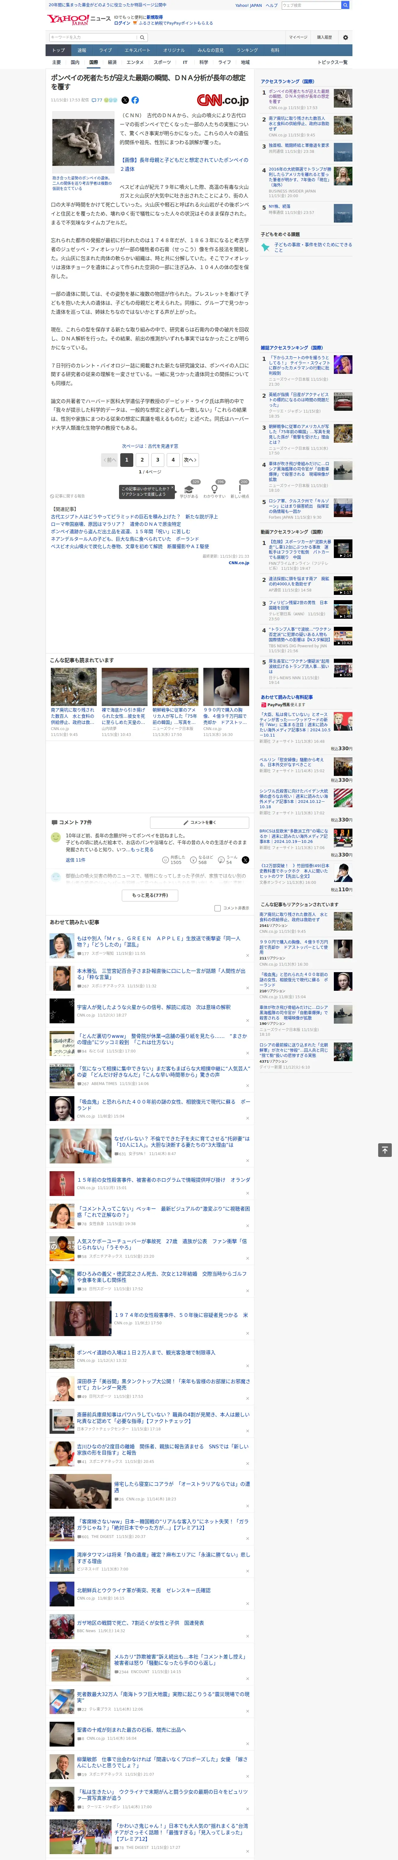
Task: Open settings via the gear icon
Action: 345,37
